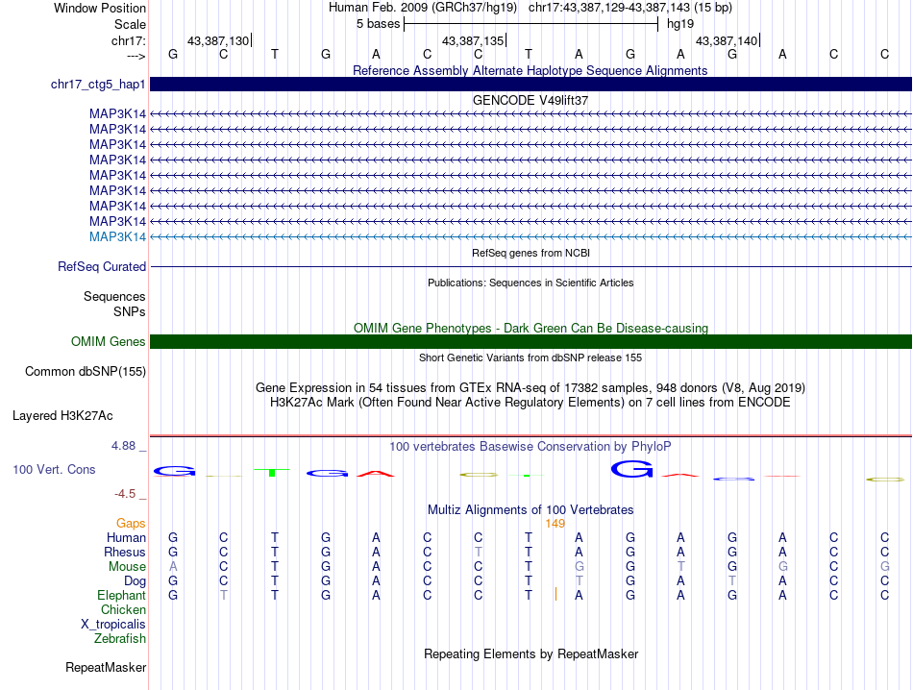Click the light-blue MAP3K14 intron arrow line
The height and width of the screenshot is (690, 913).
click(531, 237)
